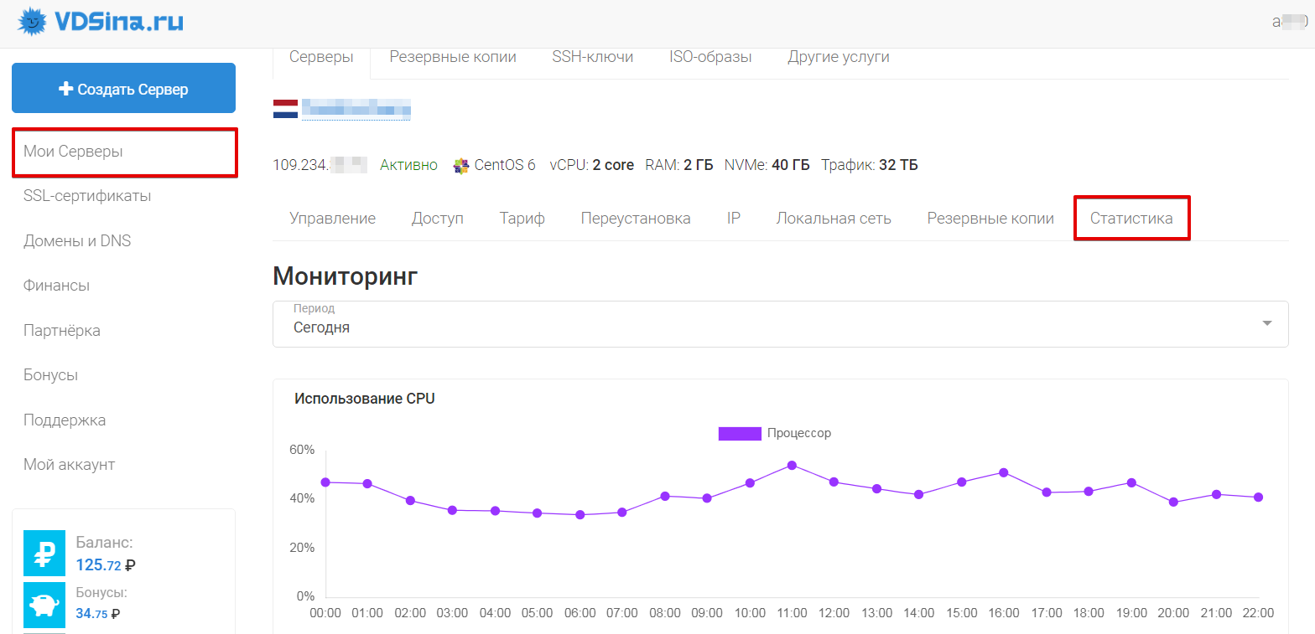Click the balance amount 125.72 ₽

tap(106, 565)
